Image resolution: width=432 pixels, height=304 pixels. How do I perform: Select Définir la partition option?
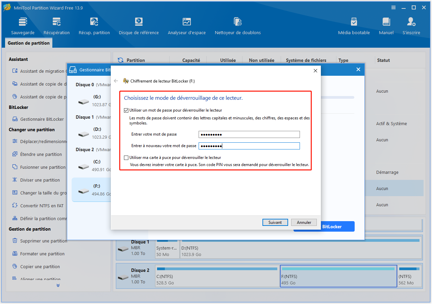40,218
